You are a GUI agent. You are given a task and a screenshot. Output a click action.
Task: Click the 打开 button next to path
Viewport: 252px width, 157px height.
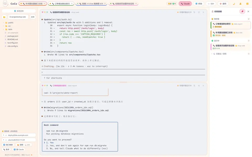33,17
